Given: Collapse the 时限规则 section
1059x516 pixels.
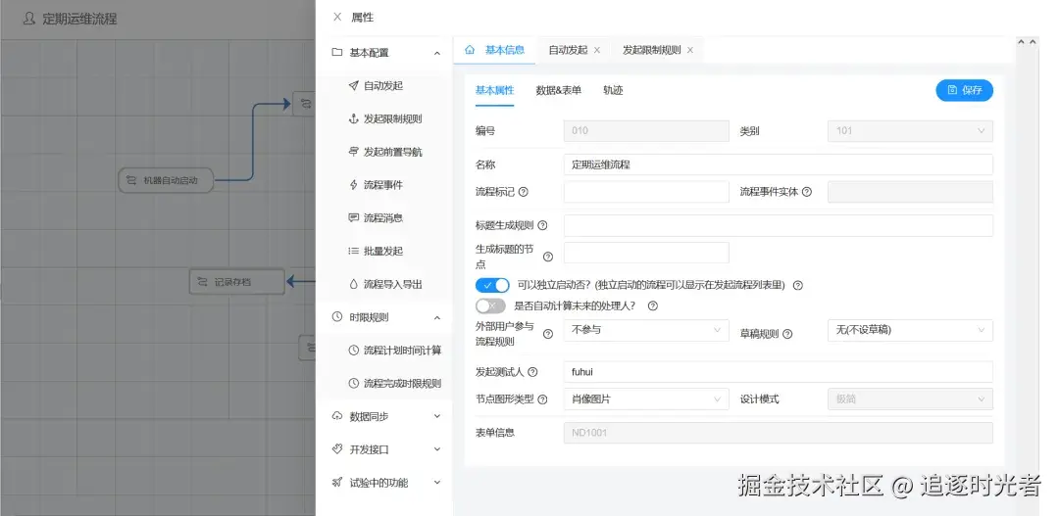Looking at the screenshot, I should (437, 317).
